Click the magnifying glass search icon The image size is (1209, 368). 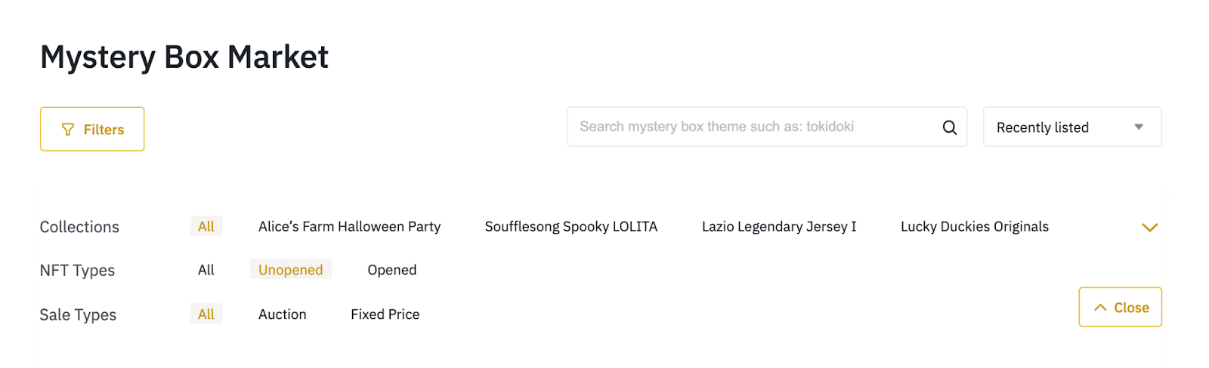[x=949, y=127]
